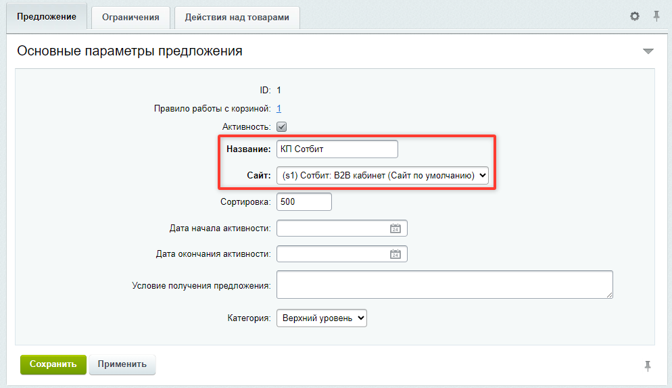This screenshot has width=672, height=388.
Task: Open calendar for activity end date
Action: click(395, 254)
